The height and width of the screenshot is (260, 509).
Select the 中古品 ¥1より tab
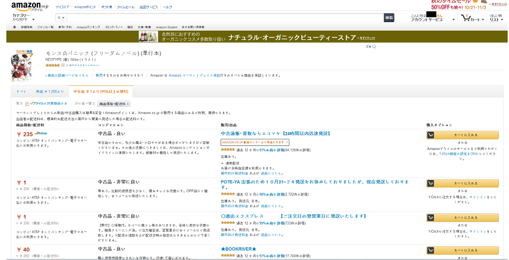coord(101,91)
